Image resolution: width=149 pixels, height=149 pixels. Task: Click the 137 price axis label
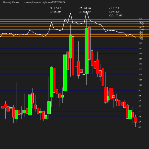(x=140, y=48)
